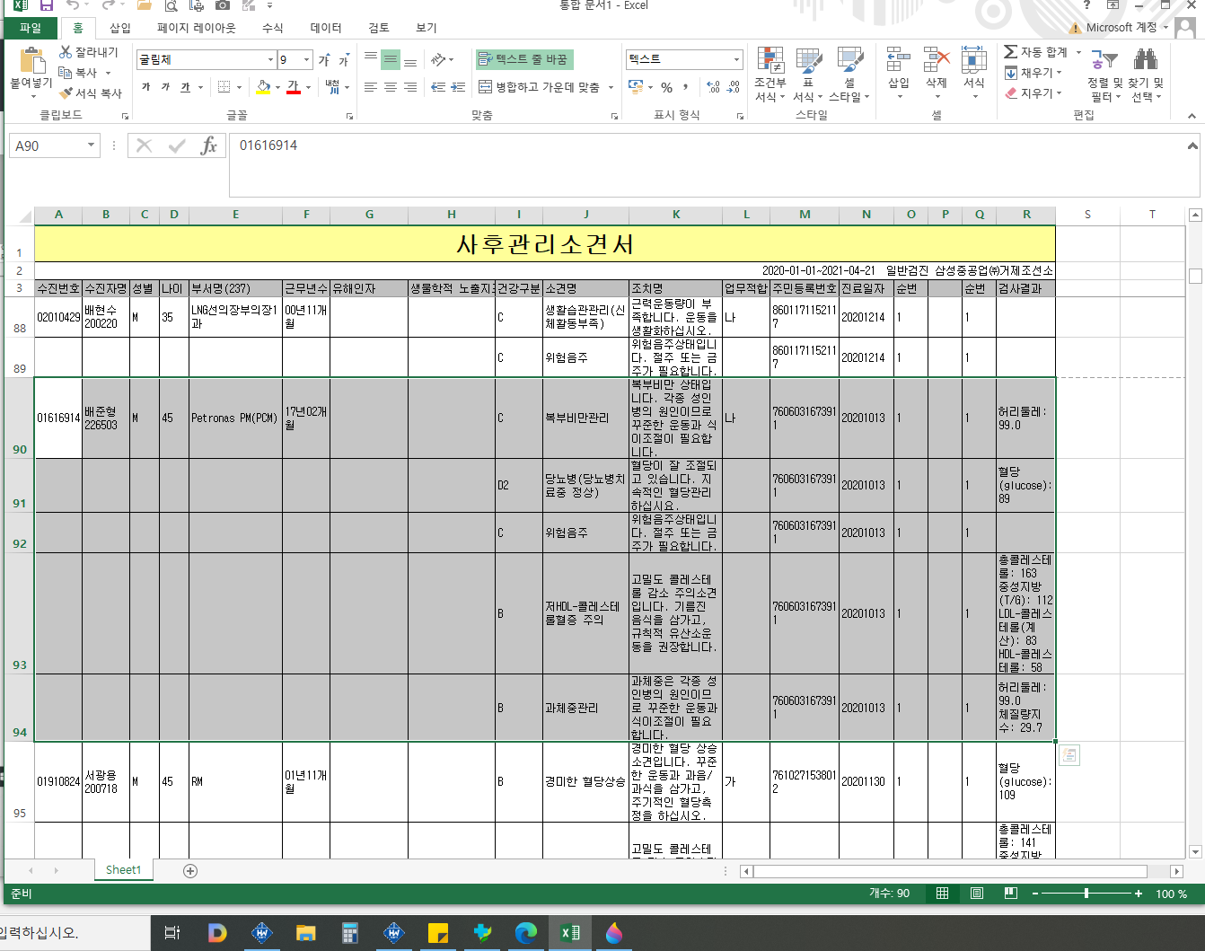The height and width of the screenshot is (951, 1205).
Task: Open the 삽입 (Insert) ribbon tab
Action: [x=120, y=28]
